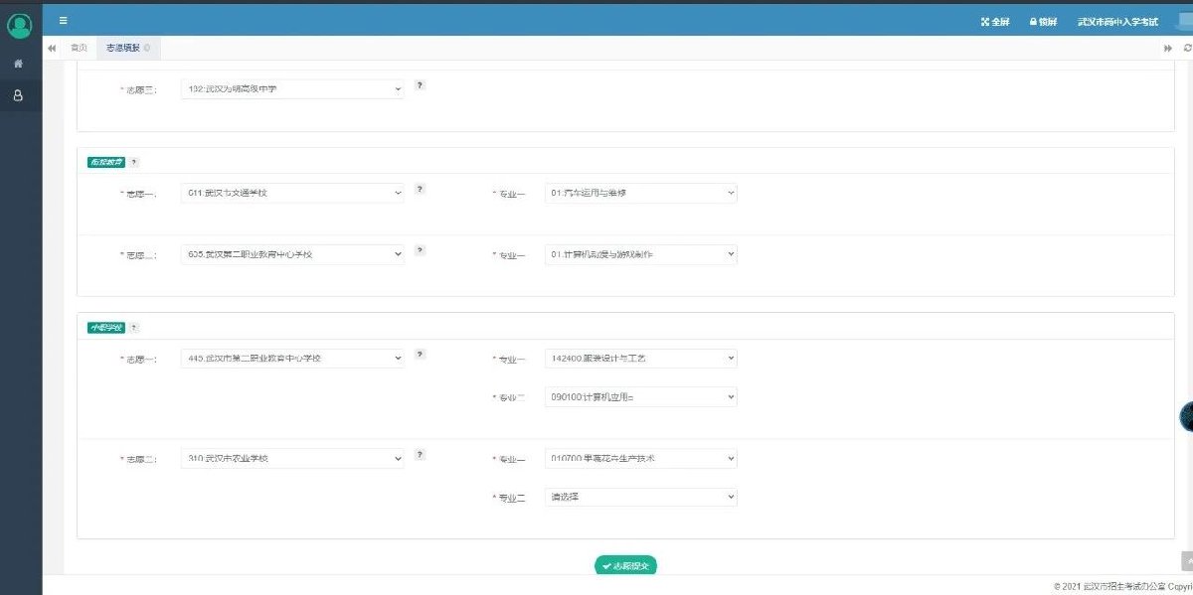Click the 锁屏 lock screen button
Viewport: 1193px width, 595px height.
1043,22
